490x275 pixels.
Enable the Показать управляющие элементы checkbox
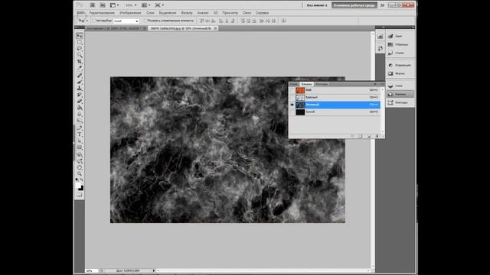click(145, 21)
